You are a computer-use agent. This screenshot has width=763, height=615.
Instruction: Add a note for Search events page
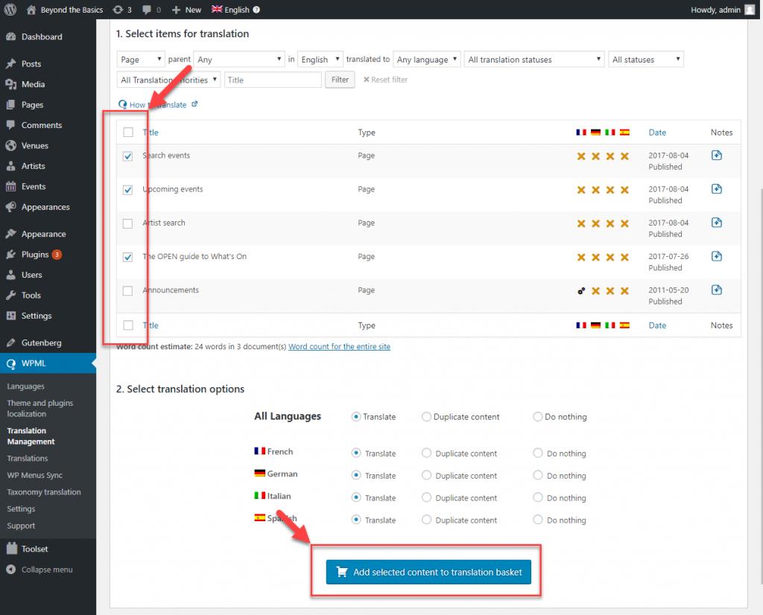tap(716, 156)
